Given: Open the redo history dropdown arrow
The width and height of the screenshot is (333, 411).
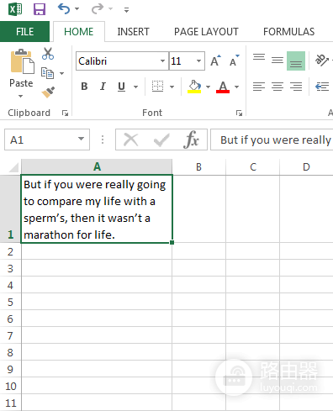Looking at the screenshot, I should tap(111, 9).
